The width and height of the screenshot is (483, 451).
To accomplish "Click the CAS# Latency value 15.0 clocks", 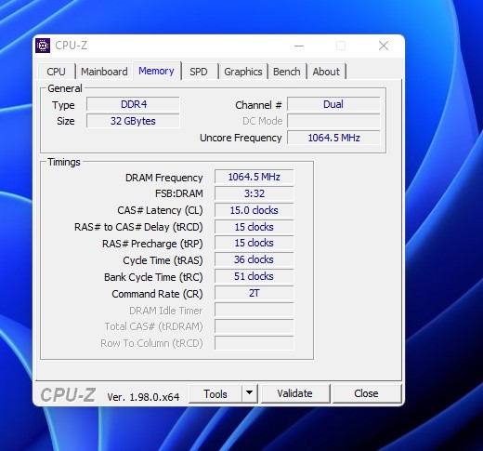I will tap(255, 210).
